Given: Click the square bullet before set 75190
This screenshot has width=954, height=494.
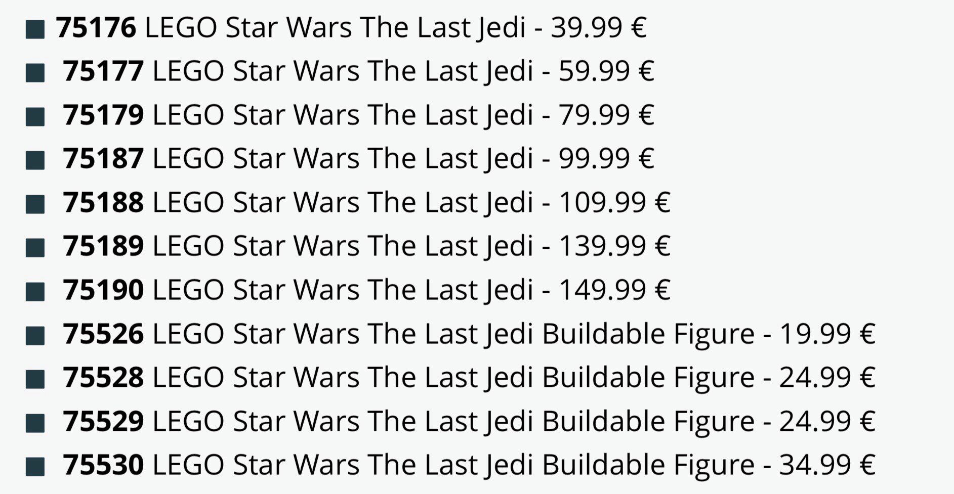Looking at the screenshot, I should [x=35, y=292].
